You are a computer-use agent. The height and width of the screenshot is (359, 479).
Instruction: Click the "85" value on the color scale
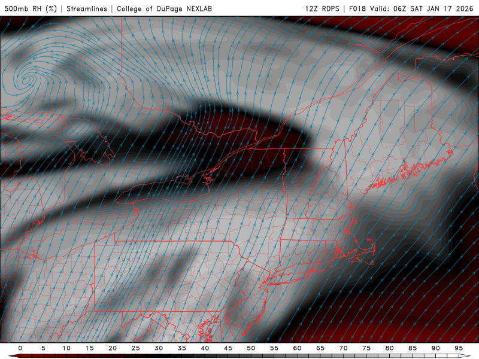click(413, 348)
